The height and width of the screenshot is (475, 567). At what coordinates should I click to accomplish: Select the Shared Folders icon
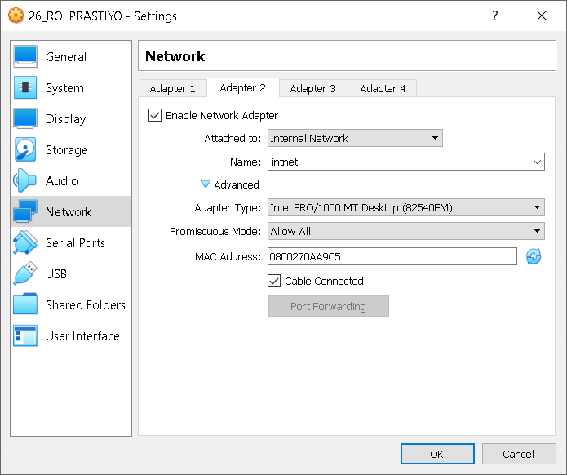coord(25,304)
